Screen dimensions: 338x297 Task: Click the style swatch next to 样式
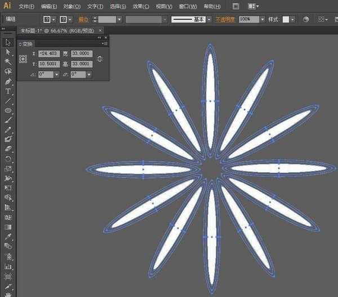(x=286, y=19)
